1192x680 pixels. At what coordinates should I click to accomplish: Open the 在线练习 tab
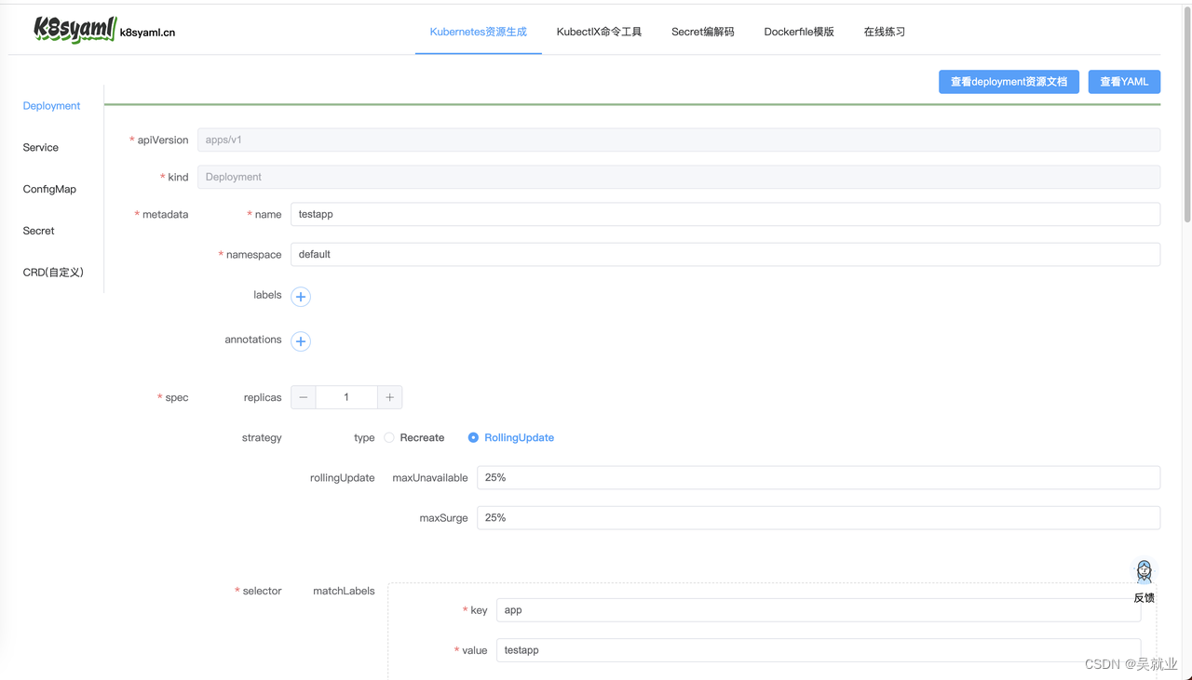coord(885,32)
